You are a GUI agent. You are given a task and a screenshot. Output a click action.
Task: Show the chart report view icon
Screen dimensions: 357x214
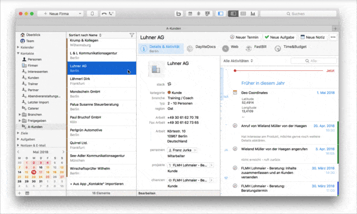coord(253,13)
